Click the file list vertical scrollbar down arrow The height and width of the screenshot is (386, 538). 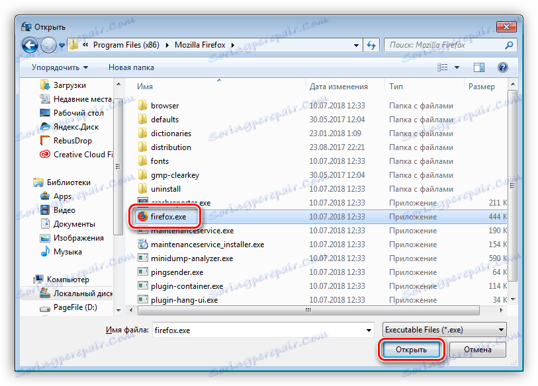point(513,299)
